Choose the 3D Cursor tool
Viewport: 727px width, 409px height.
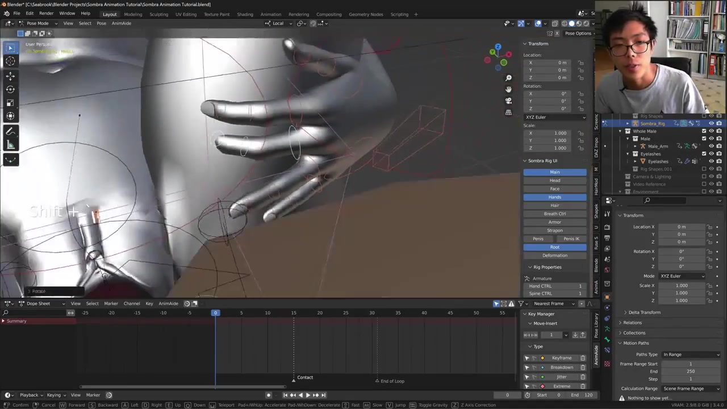(x=10, y=61)
